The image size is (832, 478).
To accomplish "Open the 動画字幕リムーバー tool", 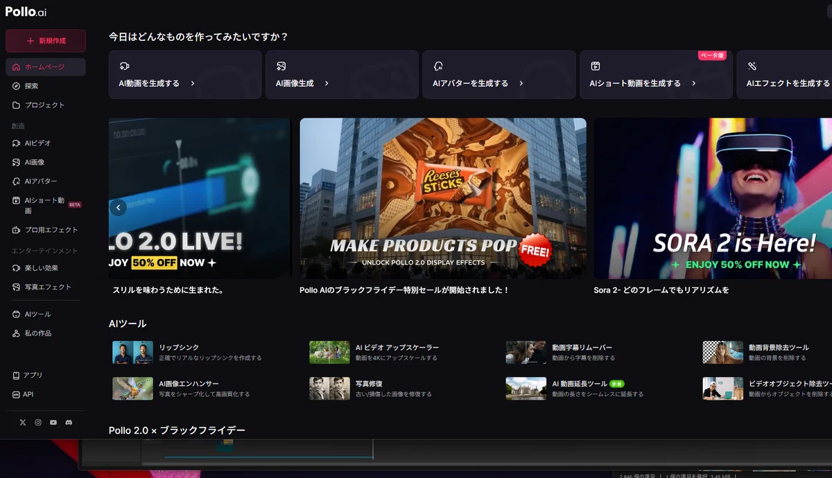I will coord(560,352).
